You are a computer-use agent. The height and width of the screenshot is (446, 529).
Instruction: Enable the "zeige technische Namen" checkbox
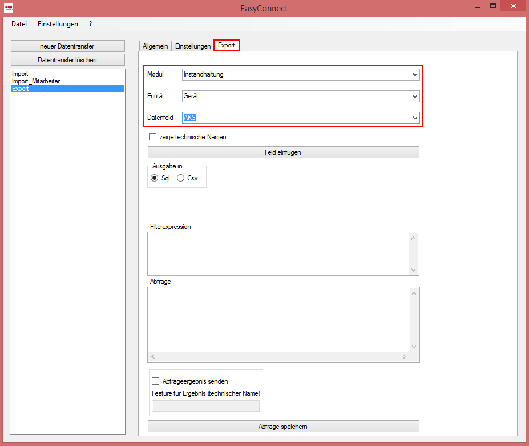coord(152,136)
